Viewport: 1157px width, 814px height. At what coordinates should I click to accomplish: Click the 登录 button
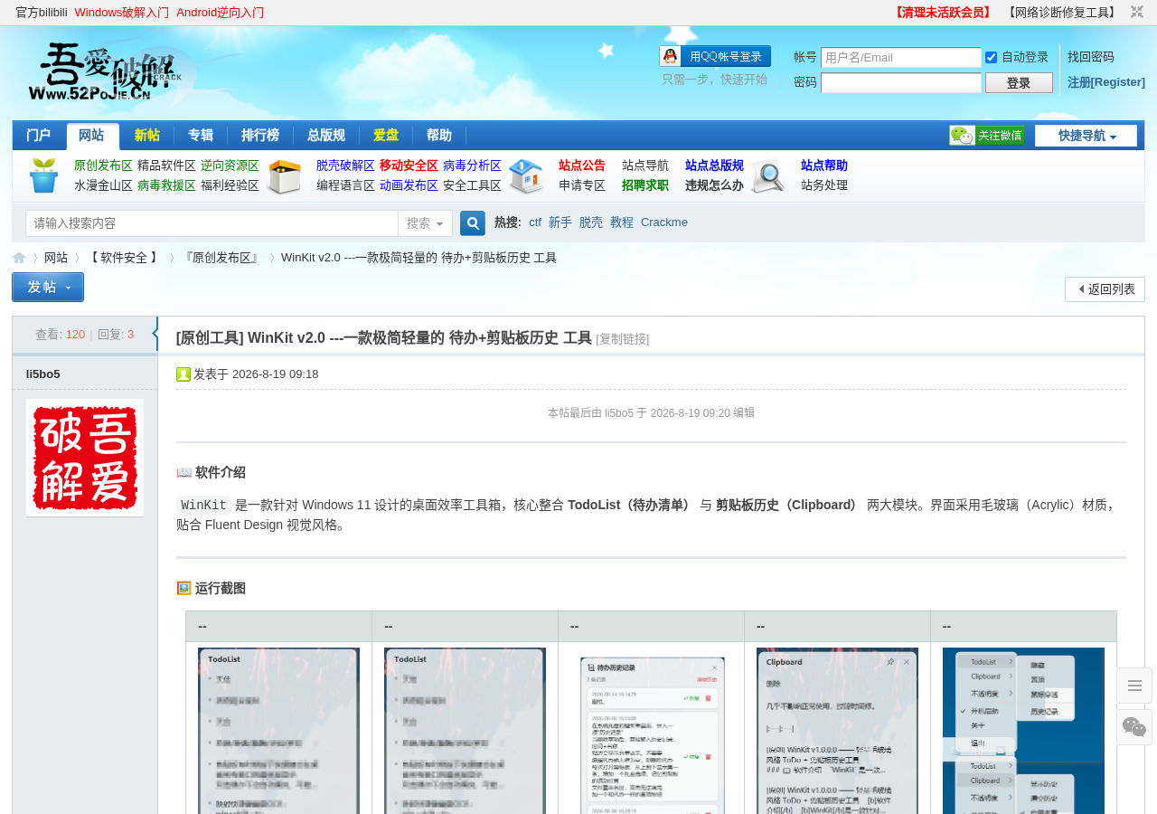(1019, 83)
